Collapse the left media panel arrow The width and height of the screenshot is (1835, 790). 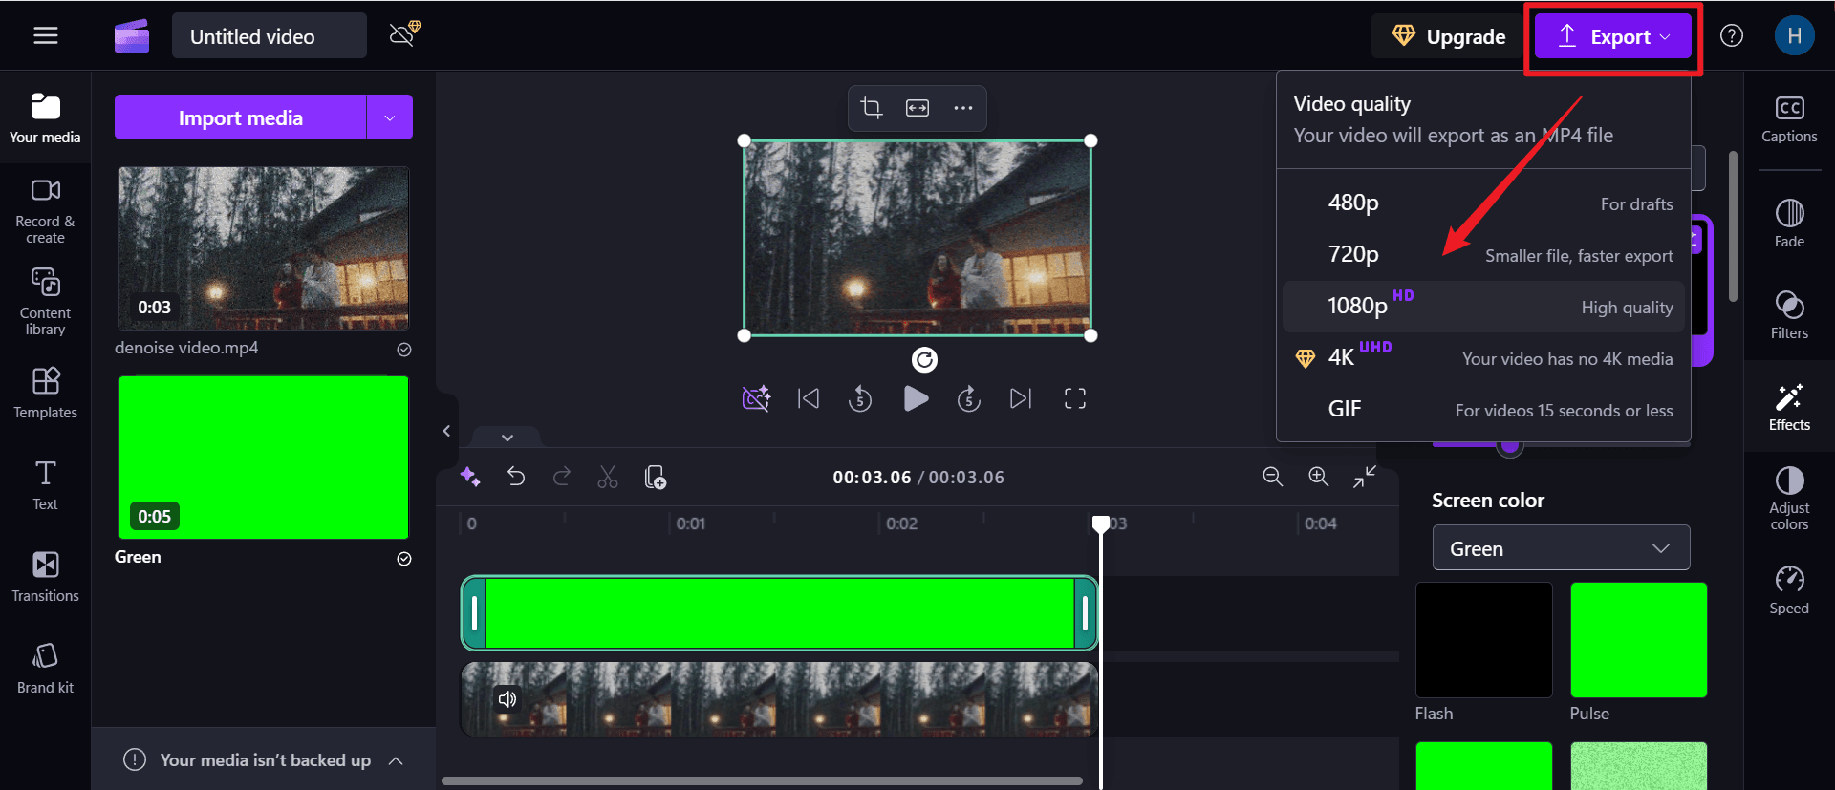tap(446, 431)
